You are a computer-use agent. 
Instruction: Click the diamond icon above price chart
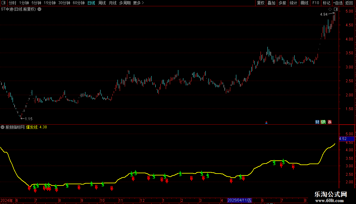(330, 9)
